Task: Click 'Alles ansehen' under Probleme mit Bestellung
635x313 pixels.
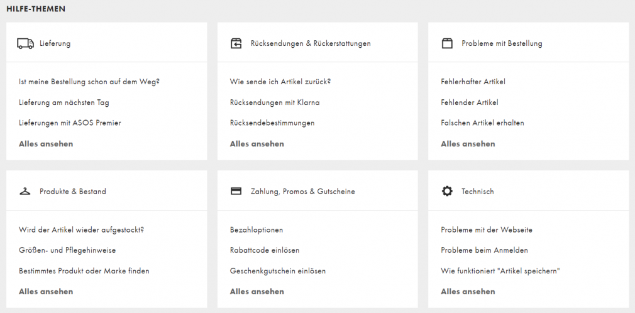Action: tap(468, 144)
